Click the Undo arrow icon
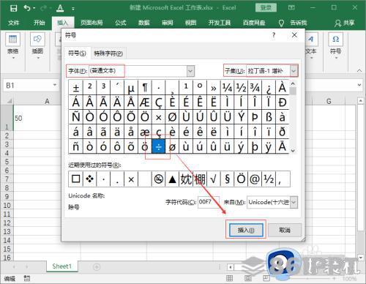This screenshot has height=284, width=366. point(27,8)
